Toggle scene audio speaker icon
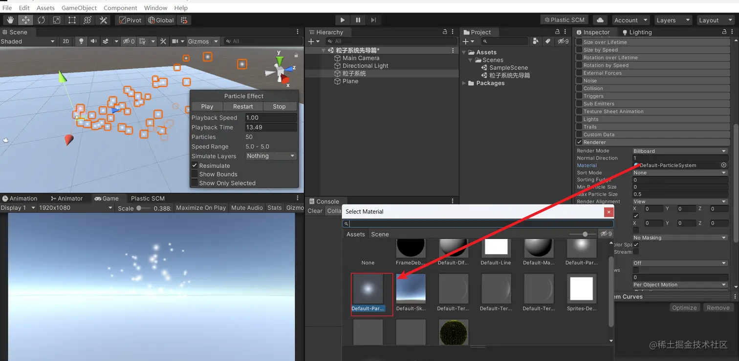Image resolution: width=739 pixels, height=361 pixels. click(x=93, y=41)
